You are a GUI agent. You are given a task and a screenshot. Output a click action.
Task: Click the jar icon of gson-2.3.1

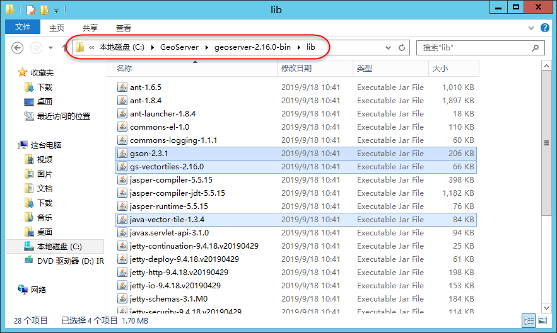pos(122,153)
